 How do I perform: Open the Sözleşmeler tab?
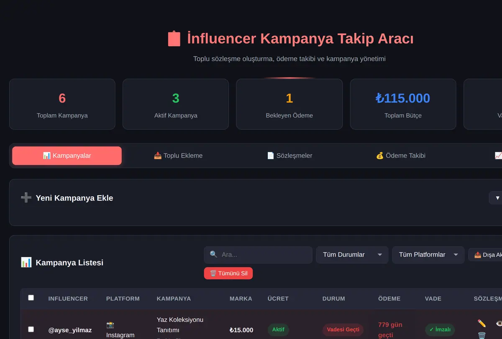(x=289, y=155)
